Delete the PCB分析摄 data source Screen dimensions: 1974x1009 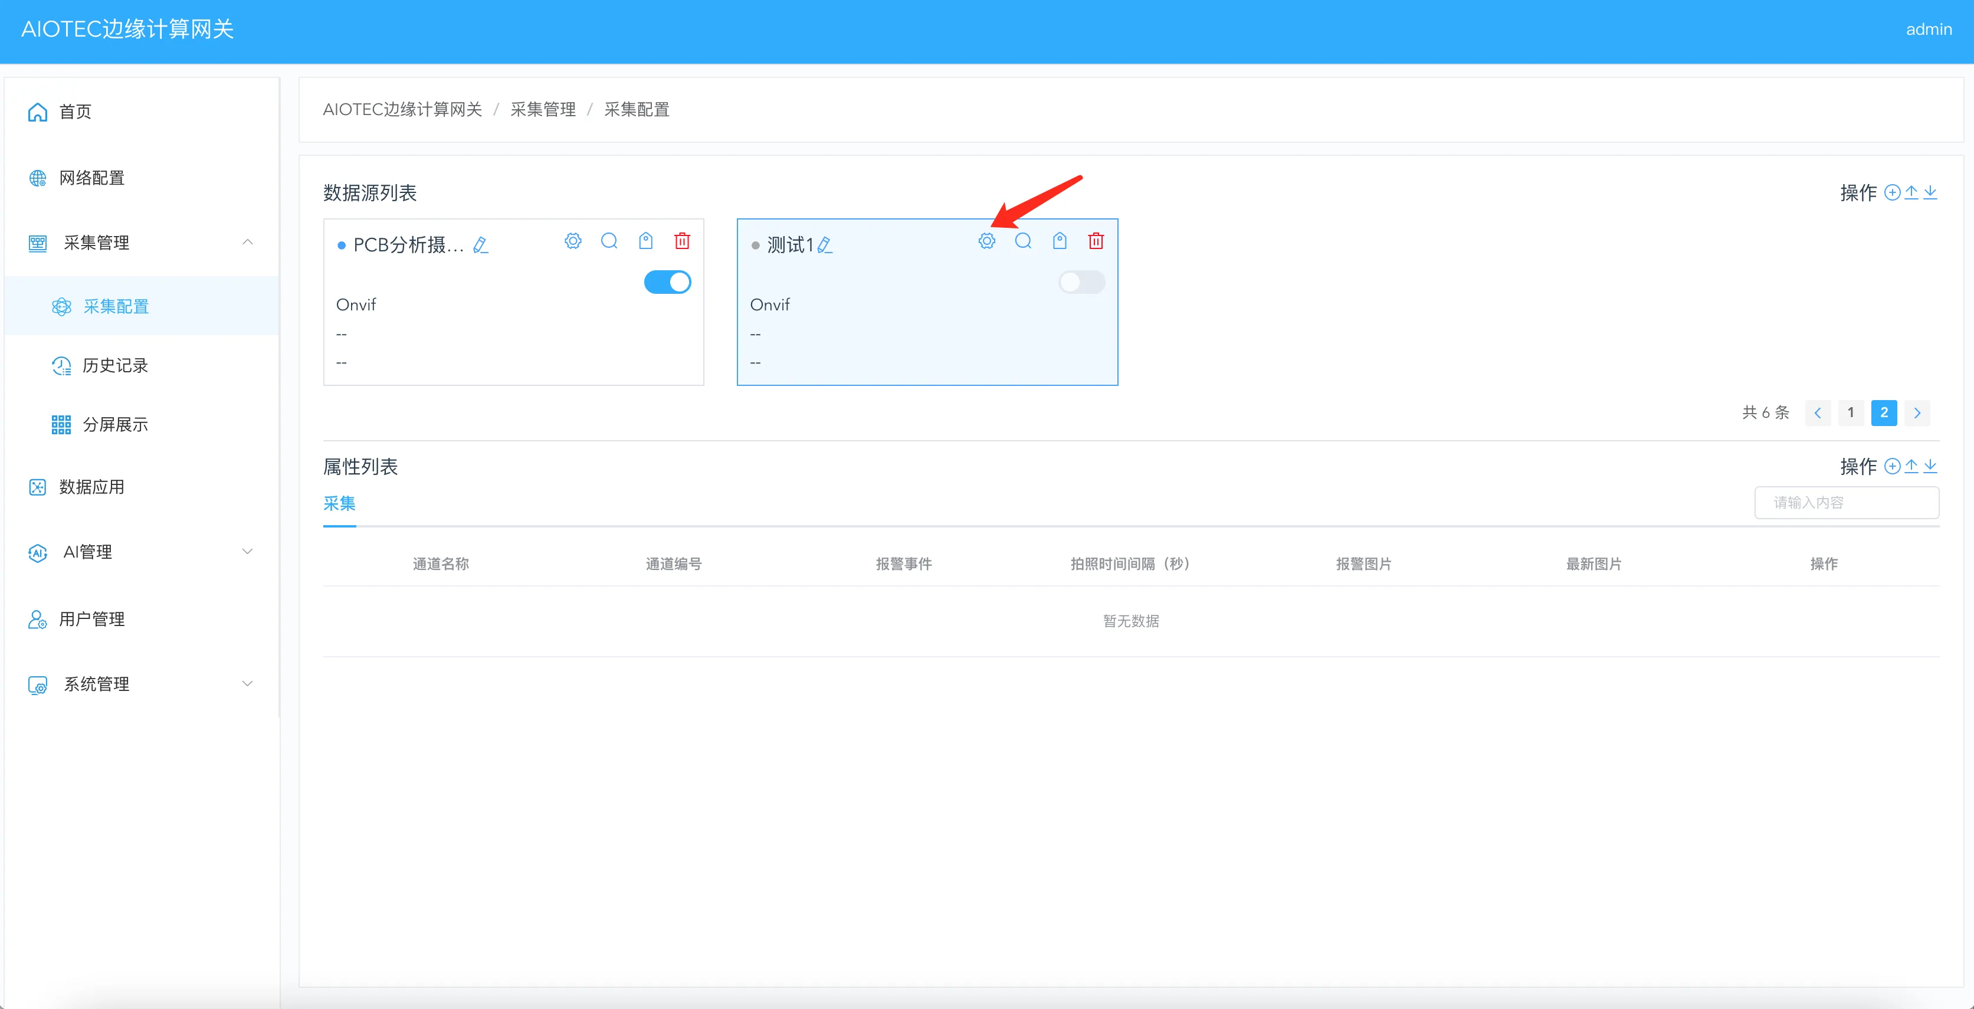(x=682, y=241)
